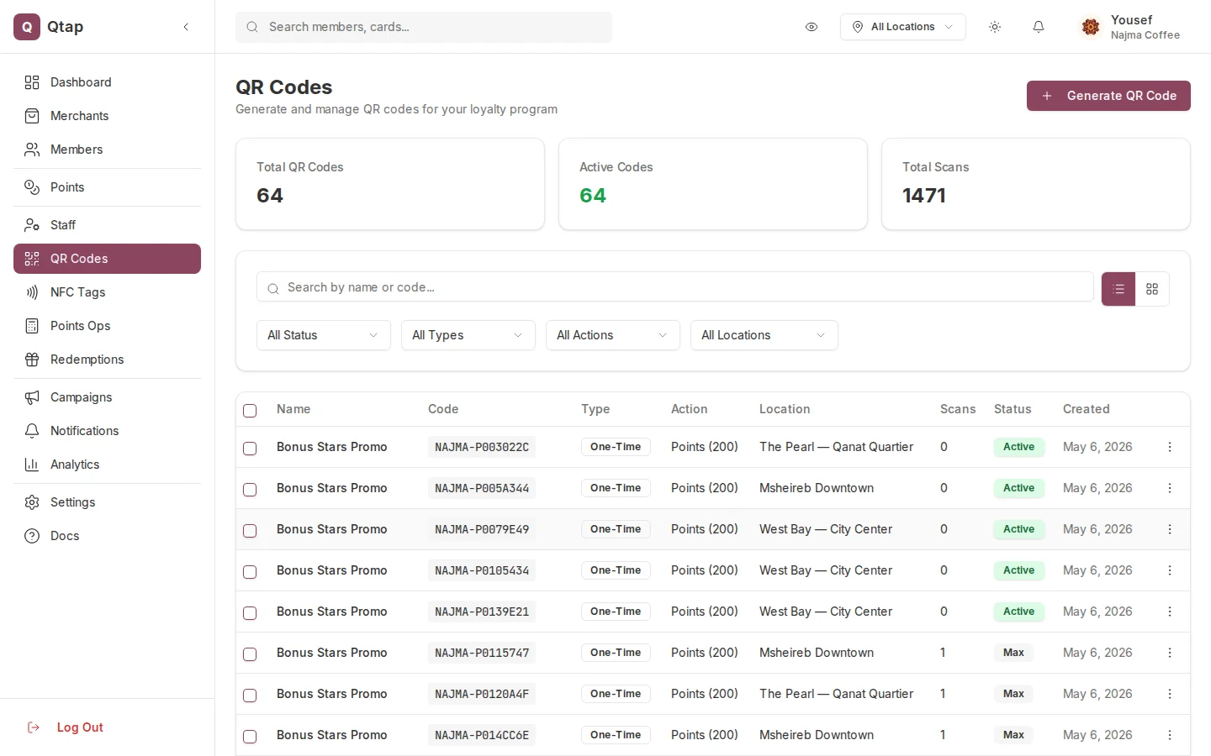1211x756 pixels.
Task: Go to Merchants in sidebar
Action: (107, 116)
